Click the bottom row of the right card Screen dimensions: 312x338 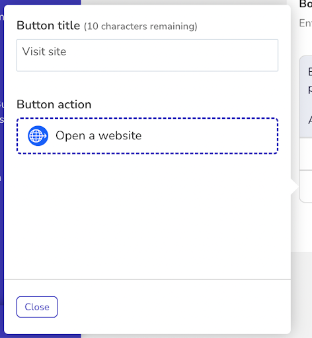[305, 186]
